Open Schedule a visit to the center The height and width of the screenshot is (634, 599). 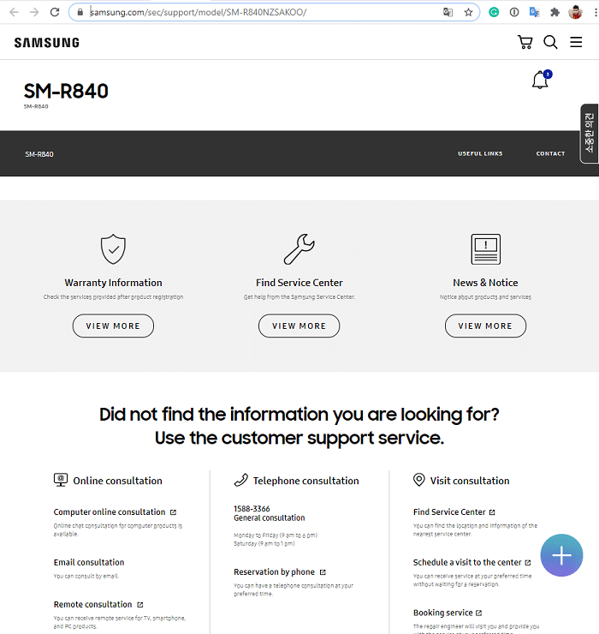[x=467, y=562]
